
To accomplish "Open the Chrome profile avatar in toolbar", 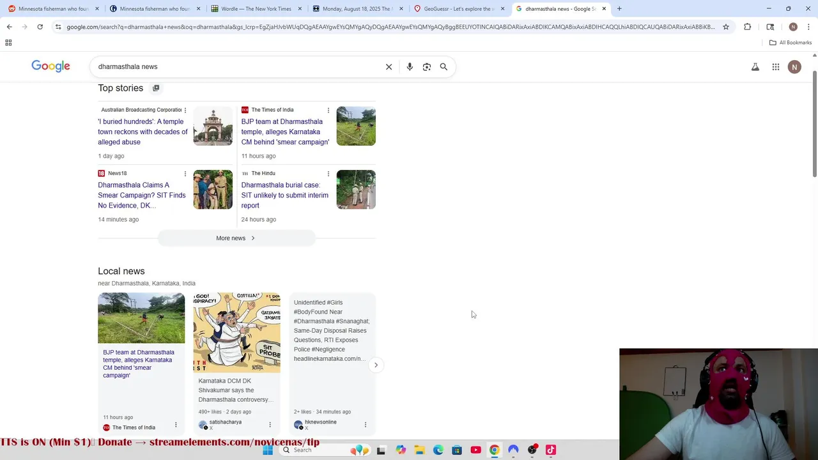I will tap(793, 27).
